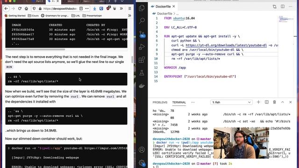Open Firefox downloads arrow
Image resolution: width=299 pixels, height=168 pixels.
click(x=94, y=8)
